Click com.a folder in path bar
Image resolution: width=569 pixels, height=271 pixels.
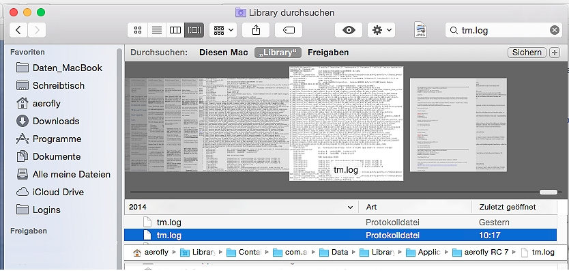(291, 252)
